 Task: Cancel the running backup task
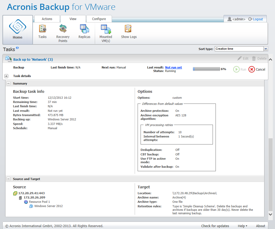257,69
